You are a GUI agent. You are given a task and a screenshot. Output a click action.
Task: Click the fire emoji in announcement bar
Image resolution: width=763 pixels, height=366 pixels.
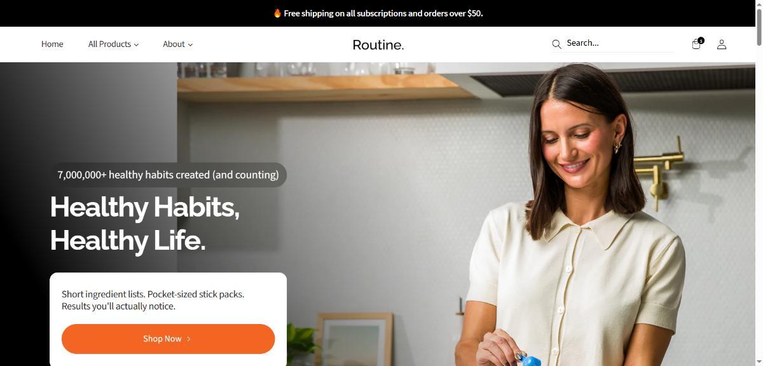click(277, 13)
